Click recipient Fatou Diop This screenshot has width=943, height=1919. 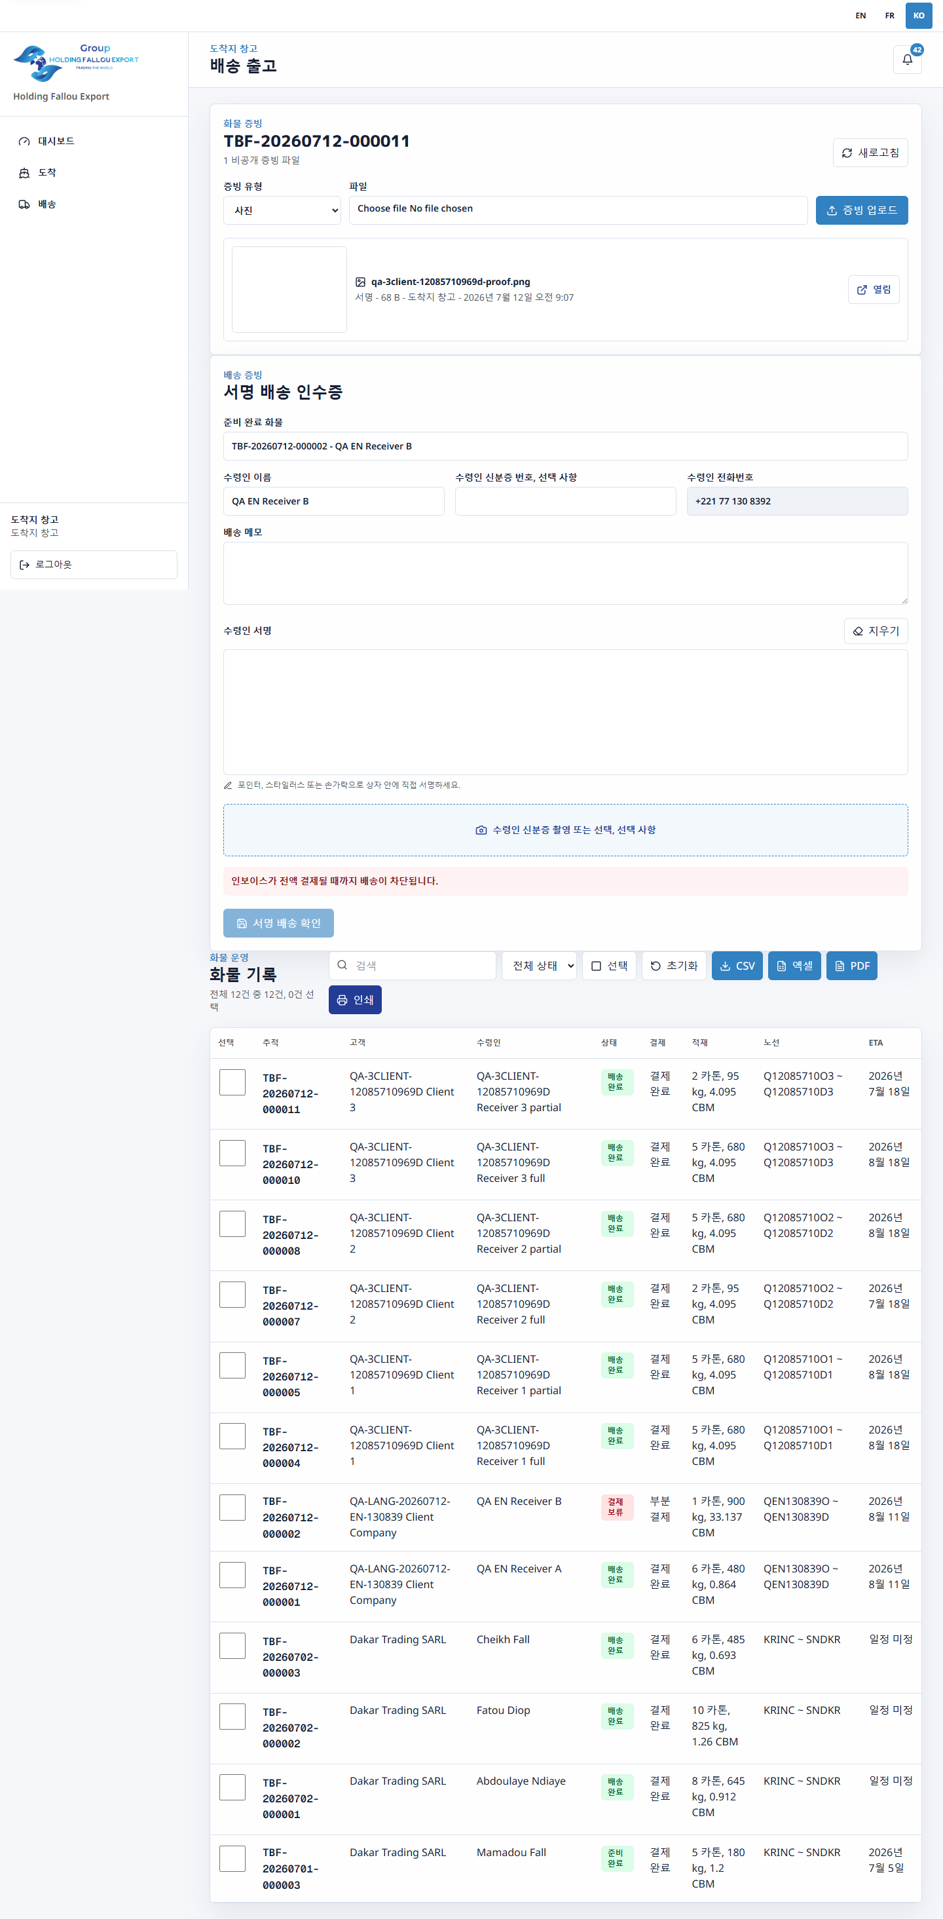click(504, 1711)
